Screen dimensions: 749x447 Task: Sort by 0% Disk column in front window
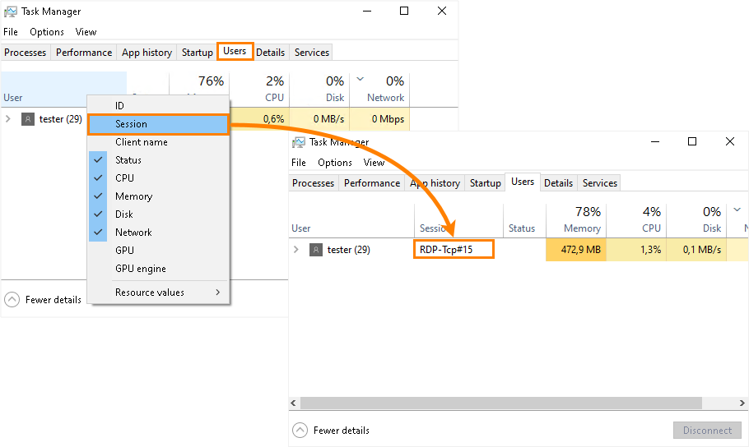[x=696, y=220]
